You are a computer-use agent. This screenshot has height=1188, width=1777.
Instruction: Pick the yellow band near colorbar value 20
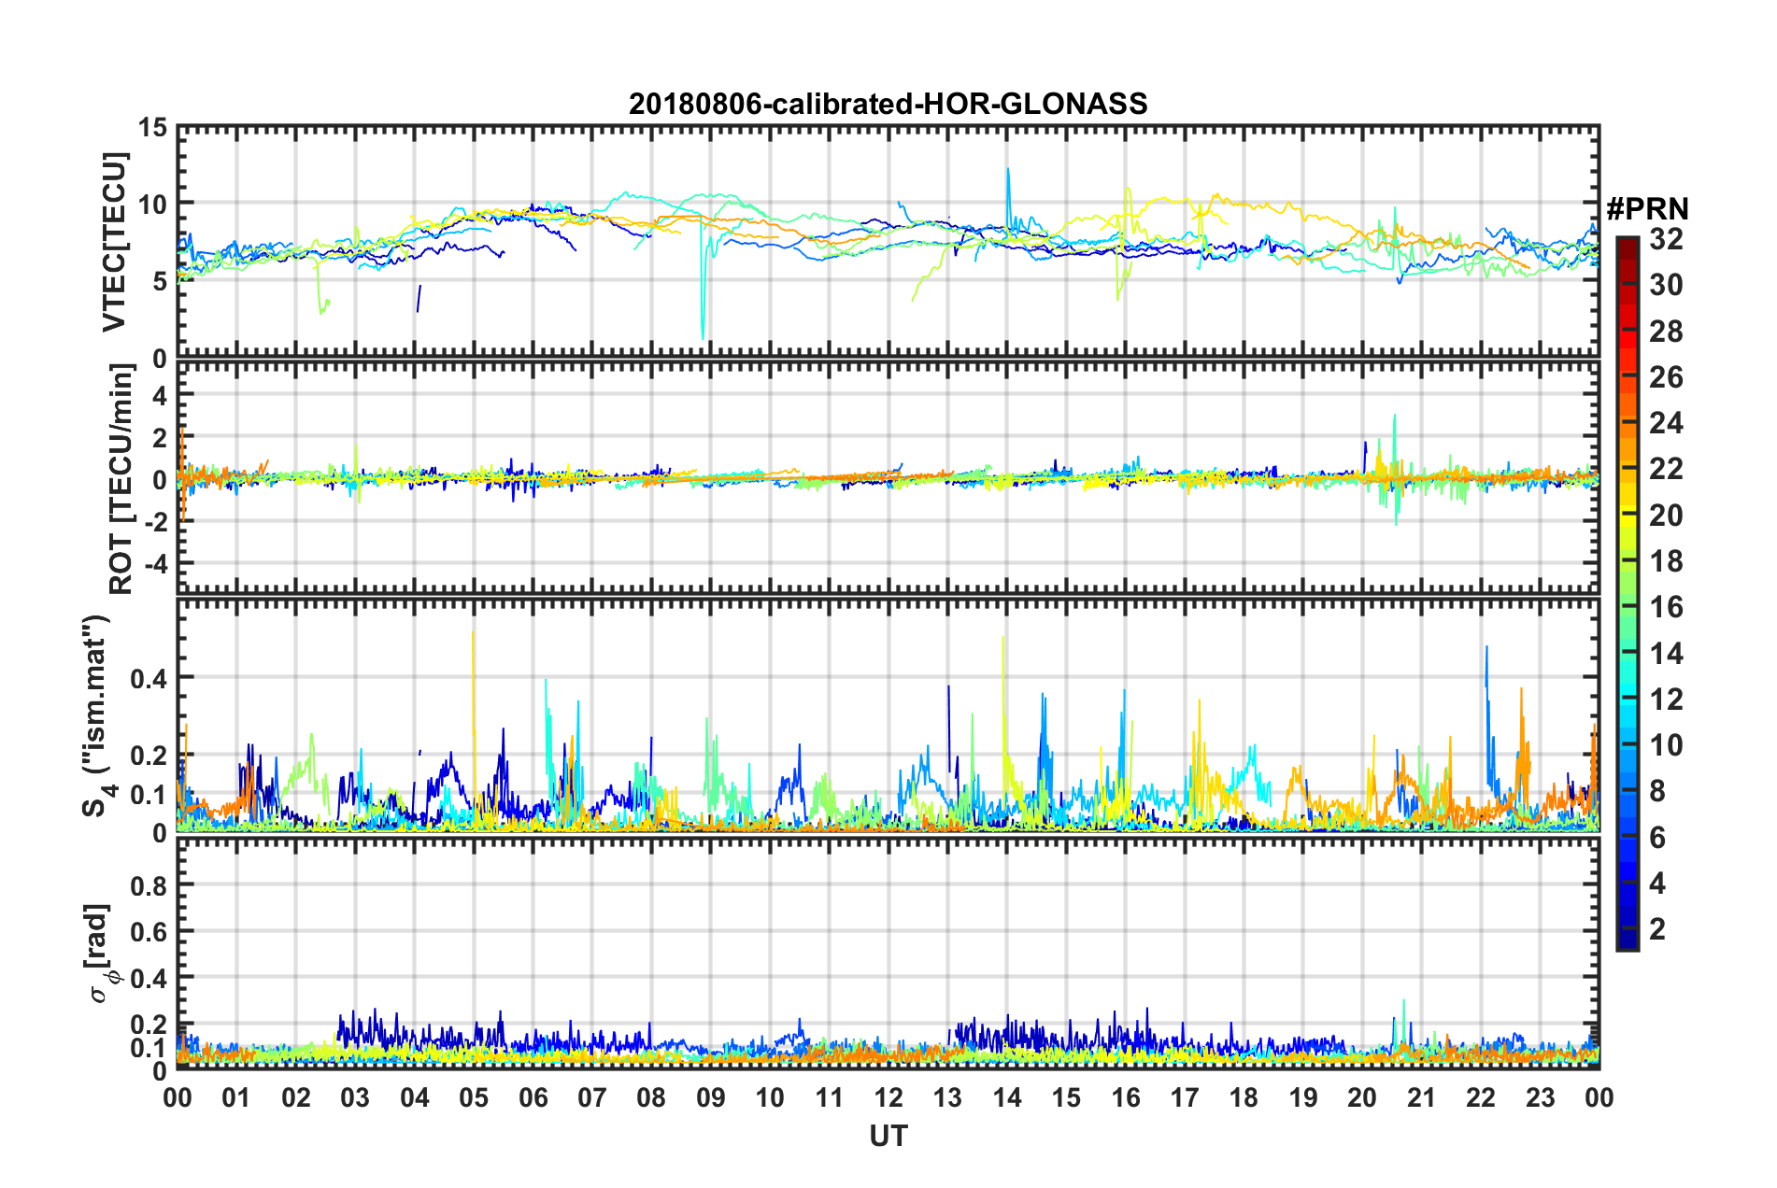1627,513
